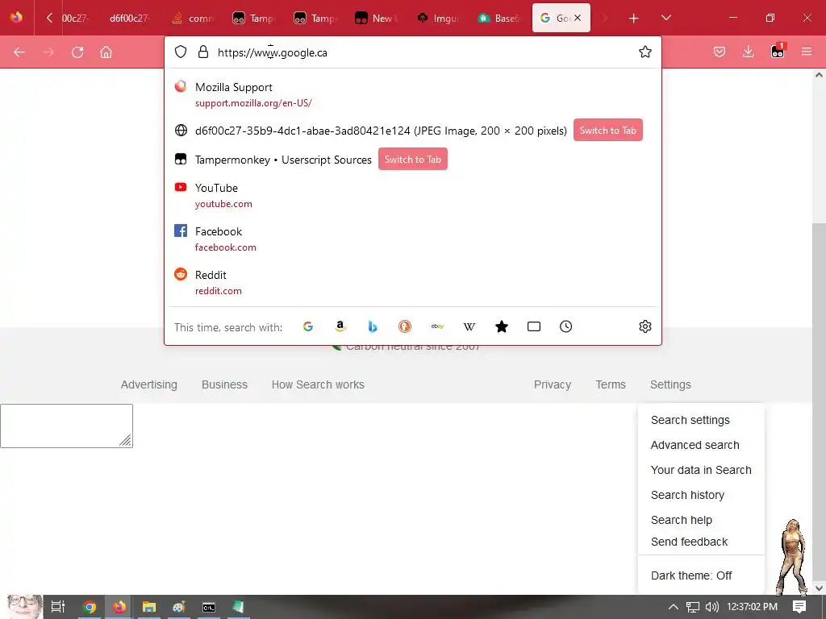Save page to Pocket
This screenshot has height=619, width=826.
tap(720, 52)
